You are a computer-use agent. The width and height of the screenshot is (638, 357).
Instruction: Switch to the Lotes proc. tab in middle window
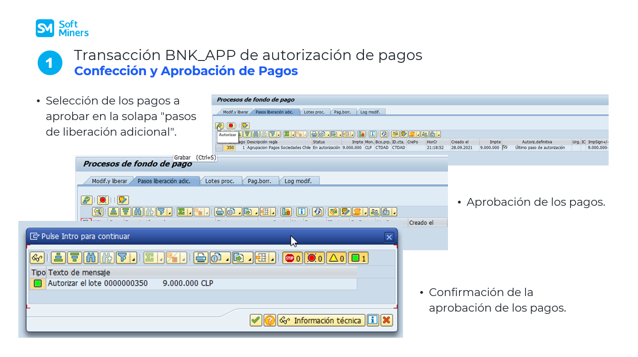(219, 181)
